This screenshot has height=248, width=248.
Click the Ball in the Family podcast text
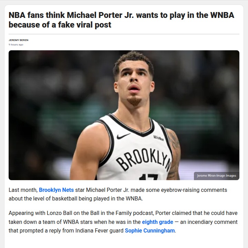[x=122, y=213]
